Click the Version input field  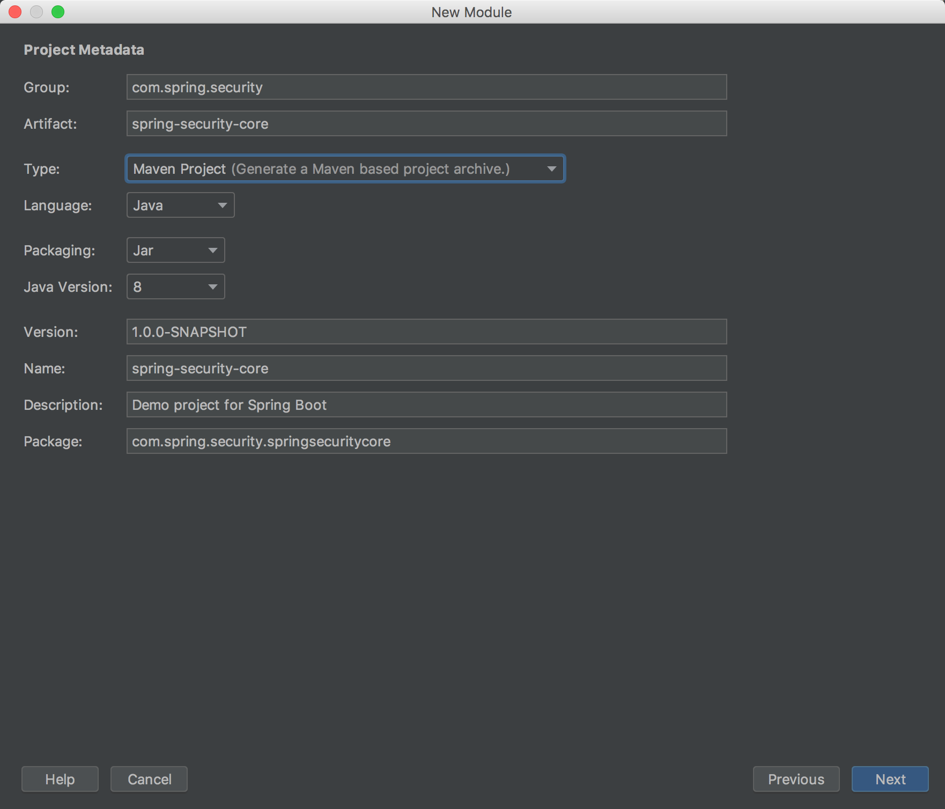tap(426, 332)
